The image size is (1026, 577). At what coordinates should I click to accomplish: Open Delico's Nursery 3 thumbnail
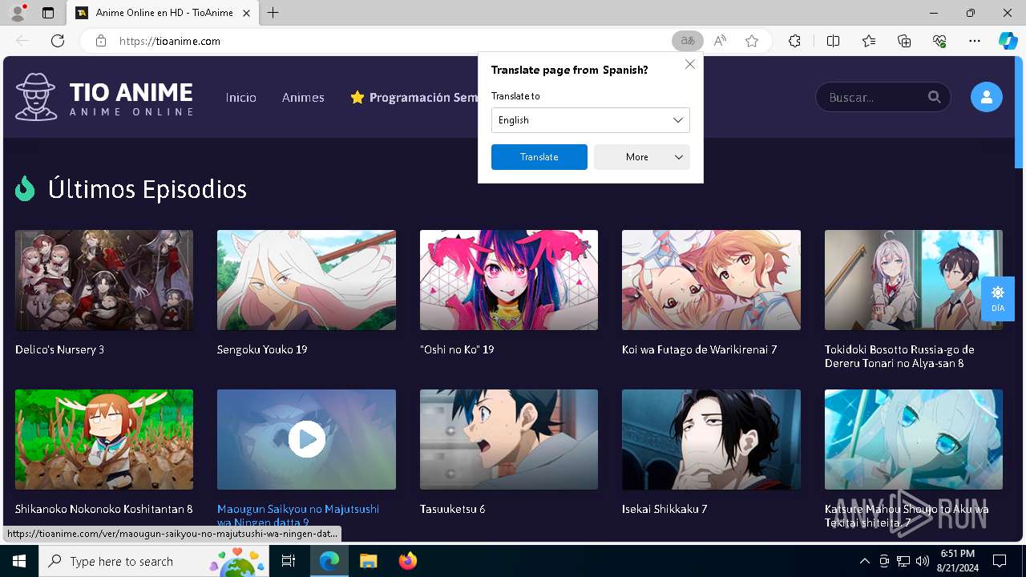tap(104, 280)
